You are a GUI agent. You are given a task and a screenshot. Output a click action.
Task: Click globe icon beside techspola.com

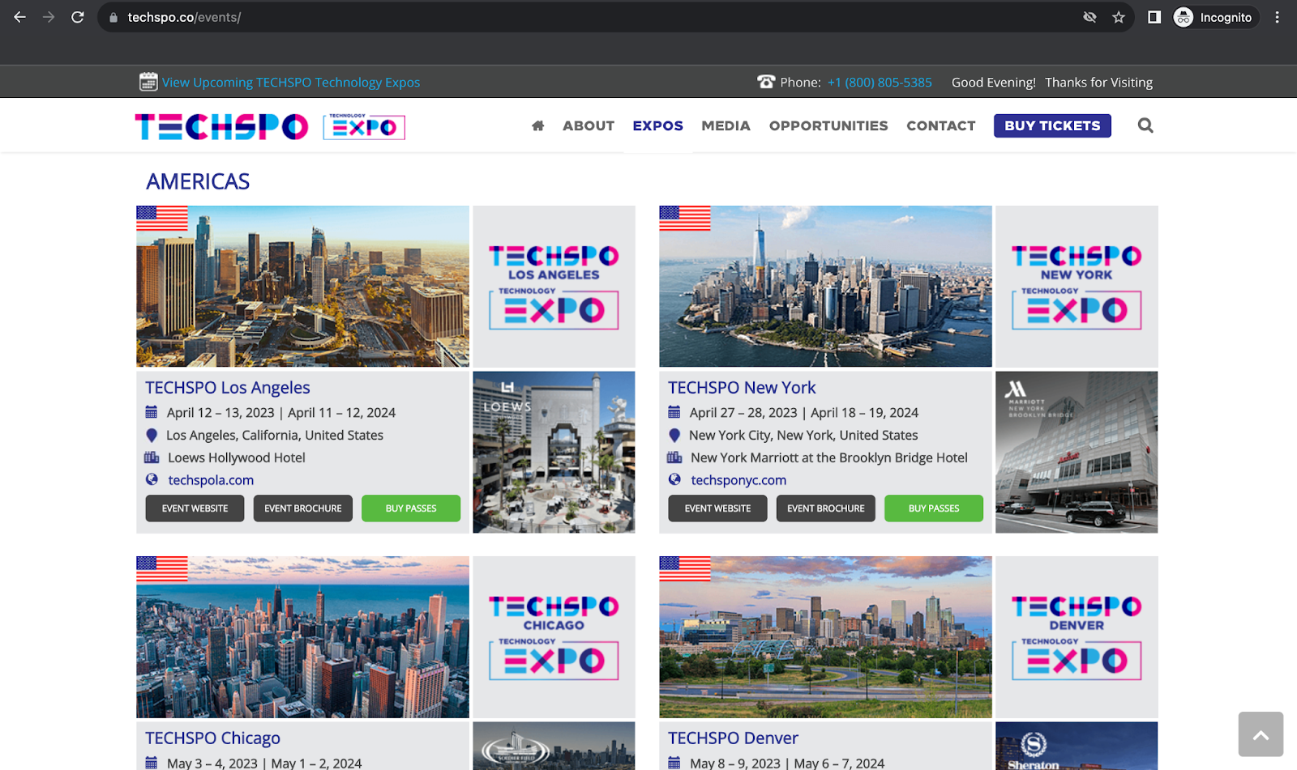pos(152,479)
